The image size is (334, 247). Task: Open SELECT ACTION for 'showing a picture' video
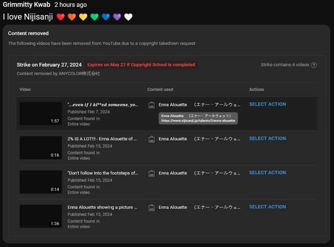268,207
